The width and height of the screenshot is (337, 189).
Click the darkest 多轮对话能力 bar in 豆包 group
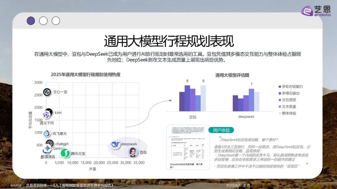point(182,102)
